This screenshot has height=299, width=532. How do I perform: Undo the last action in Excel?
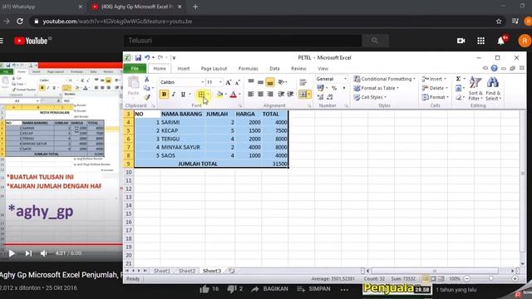147,58
